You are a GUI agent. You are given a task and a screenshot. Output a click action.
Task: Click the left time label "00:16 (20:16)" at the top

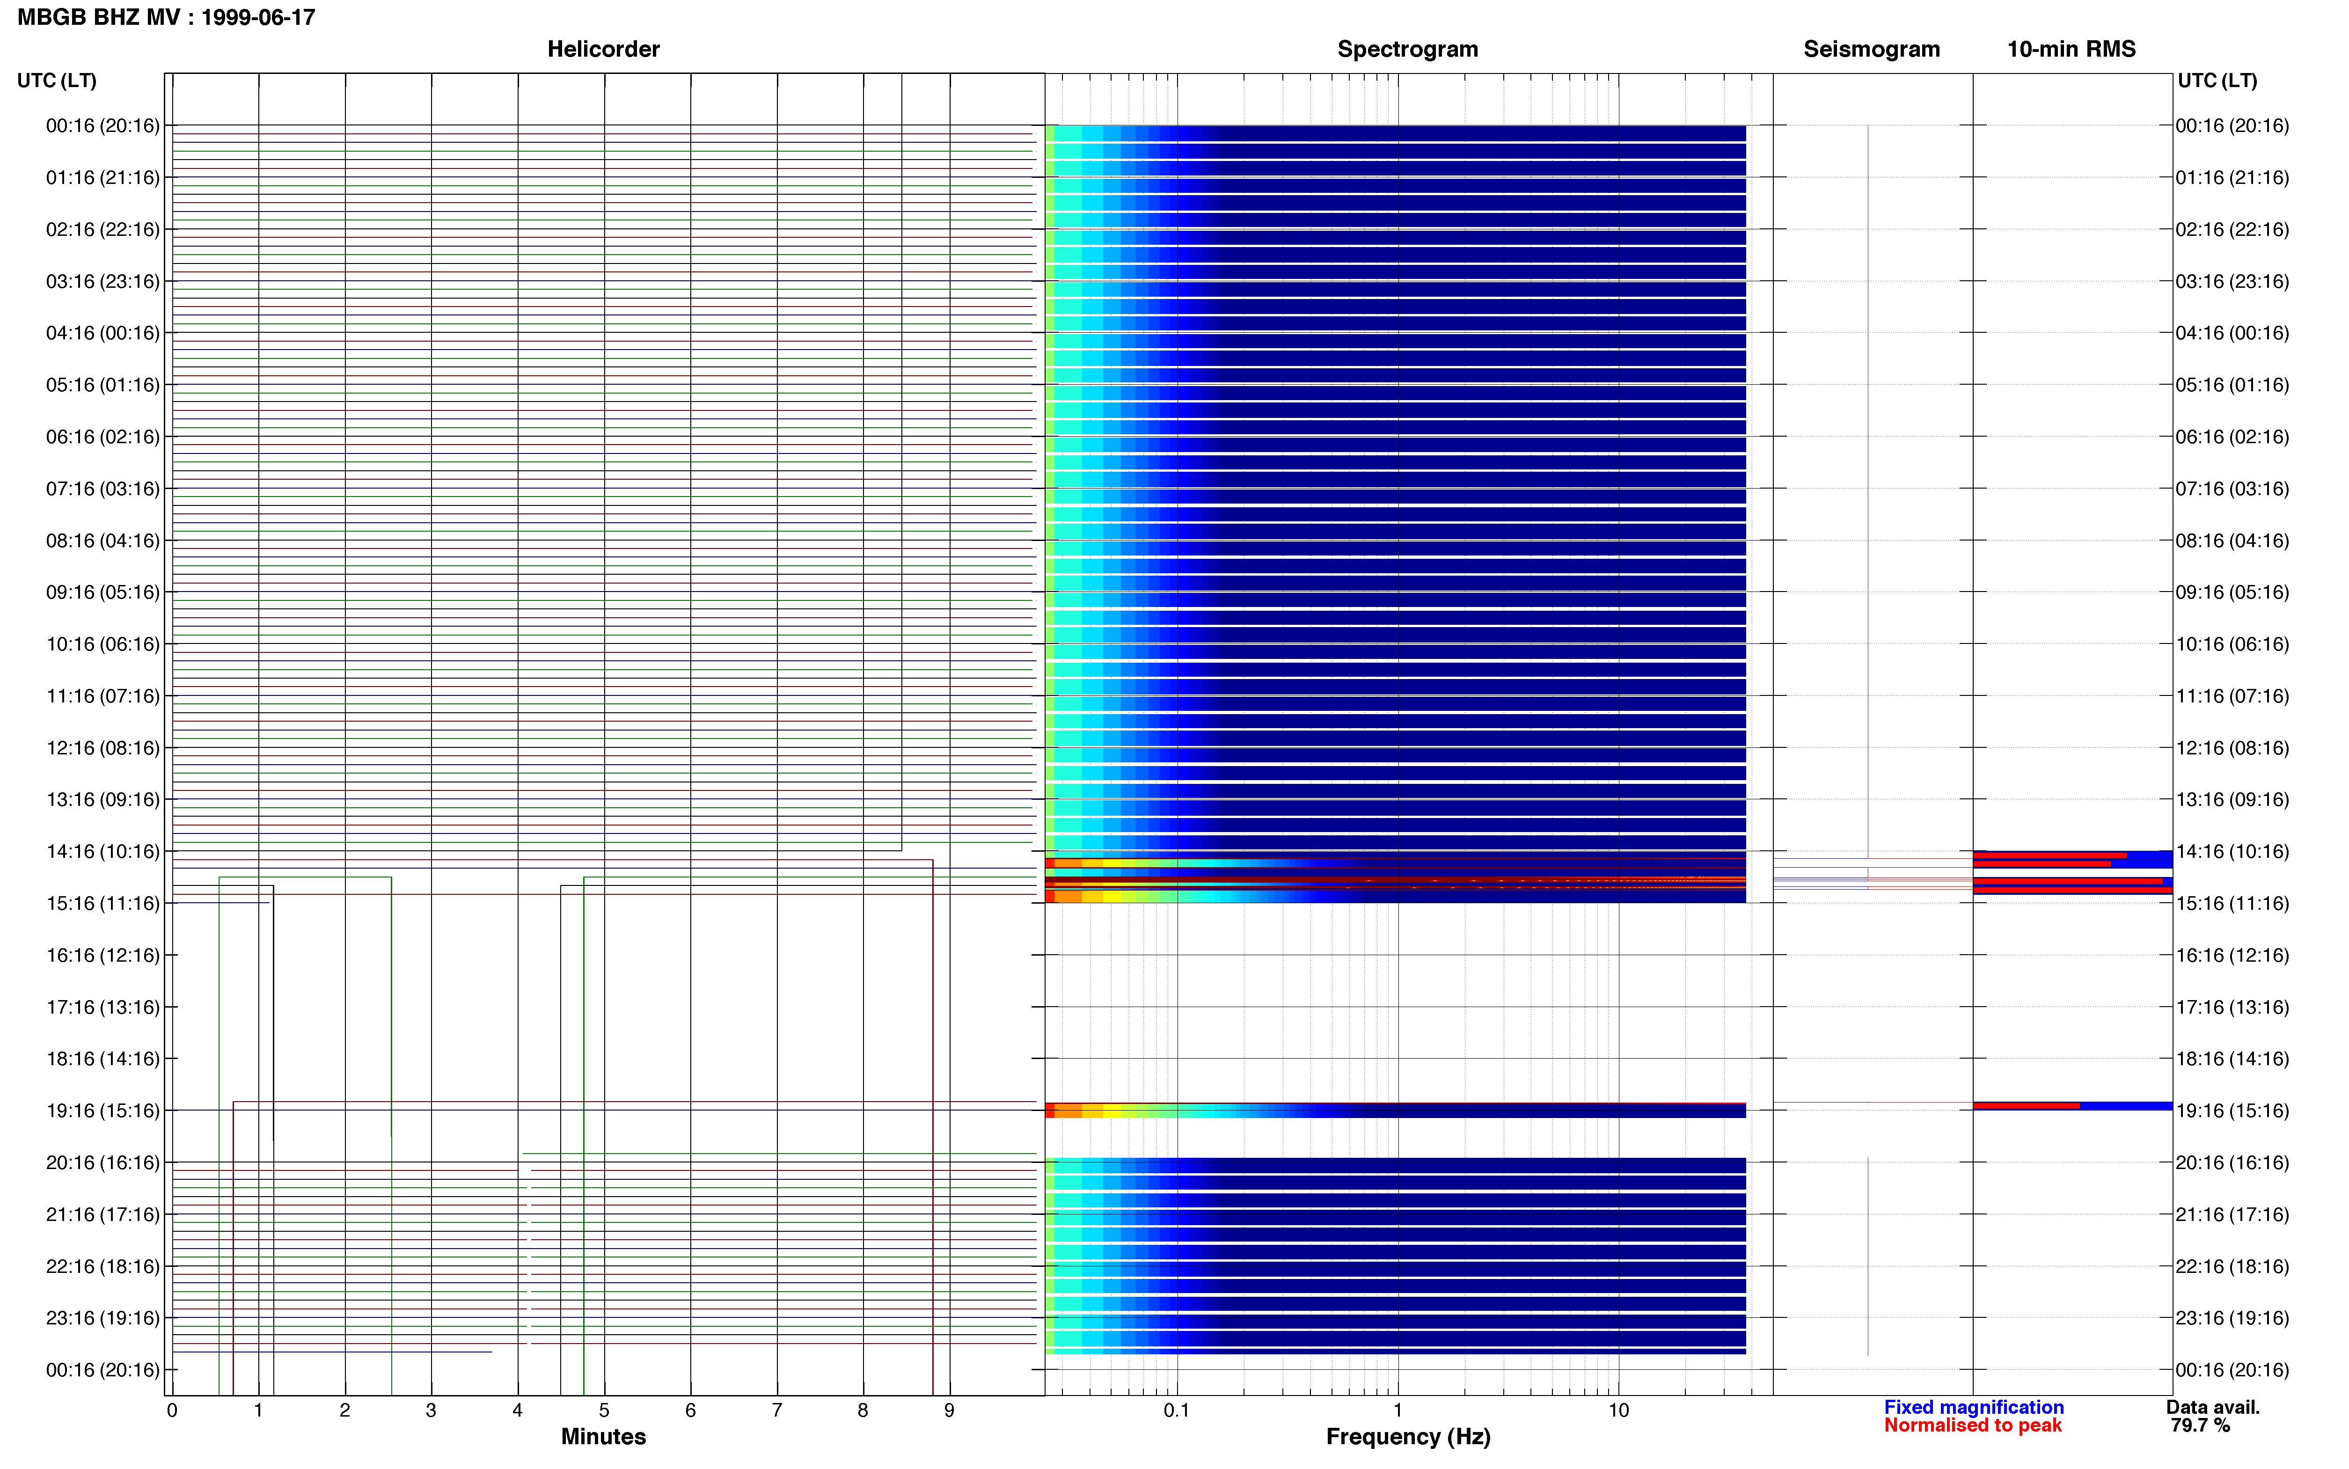click(103, 125)
